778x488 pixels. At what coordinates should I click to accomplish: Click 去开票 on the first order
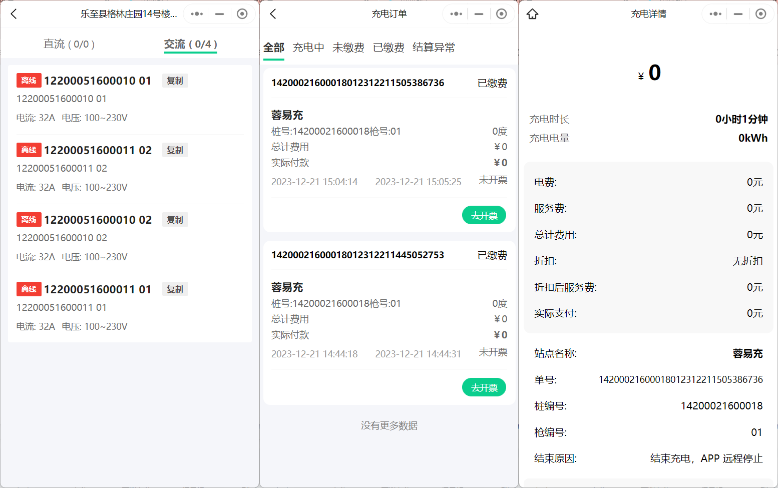(484, 215)
